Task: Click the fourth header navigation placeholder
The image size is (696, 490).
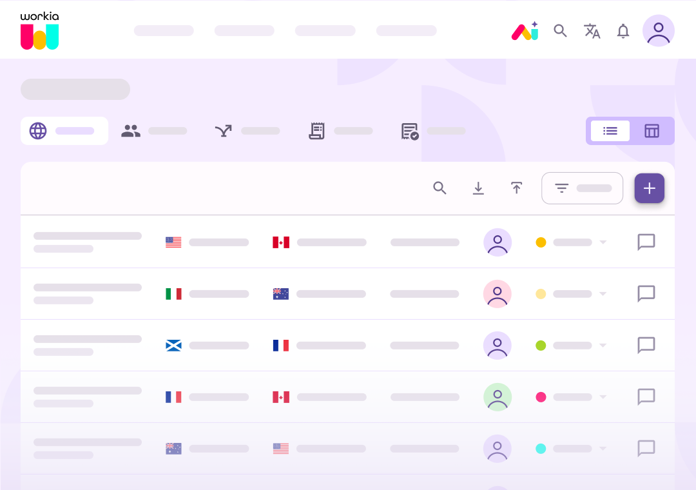Action: [x=406, y=31]
